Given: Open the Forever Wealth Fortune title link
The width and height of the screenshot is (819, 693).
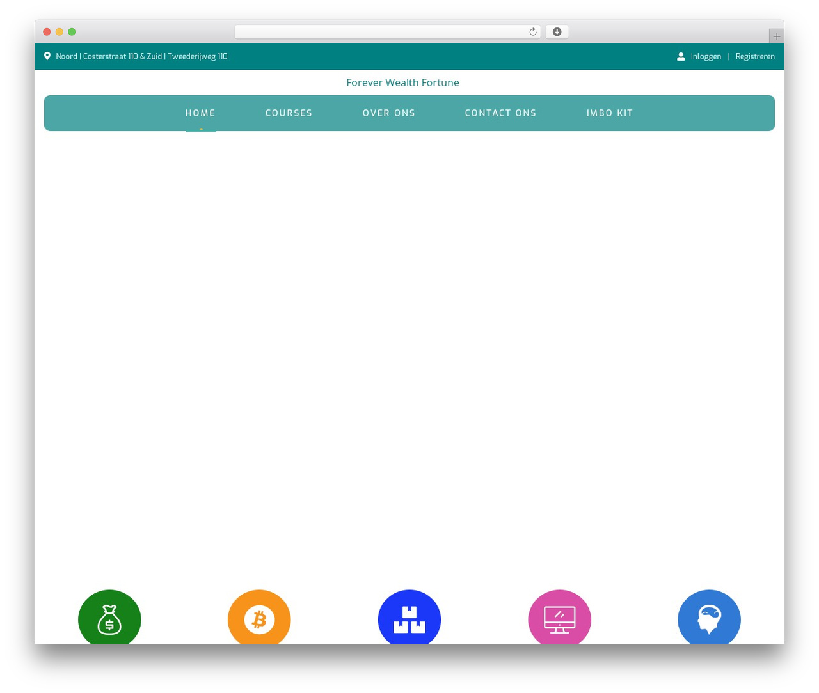Looking at the screenshot, I should [x=402, y=82].
